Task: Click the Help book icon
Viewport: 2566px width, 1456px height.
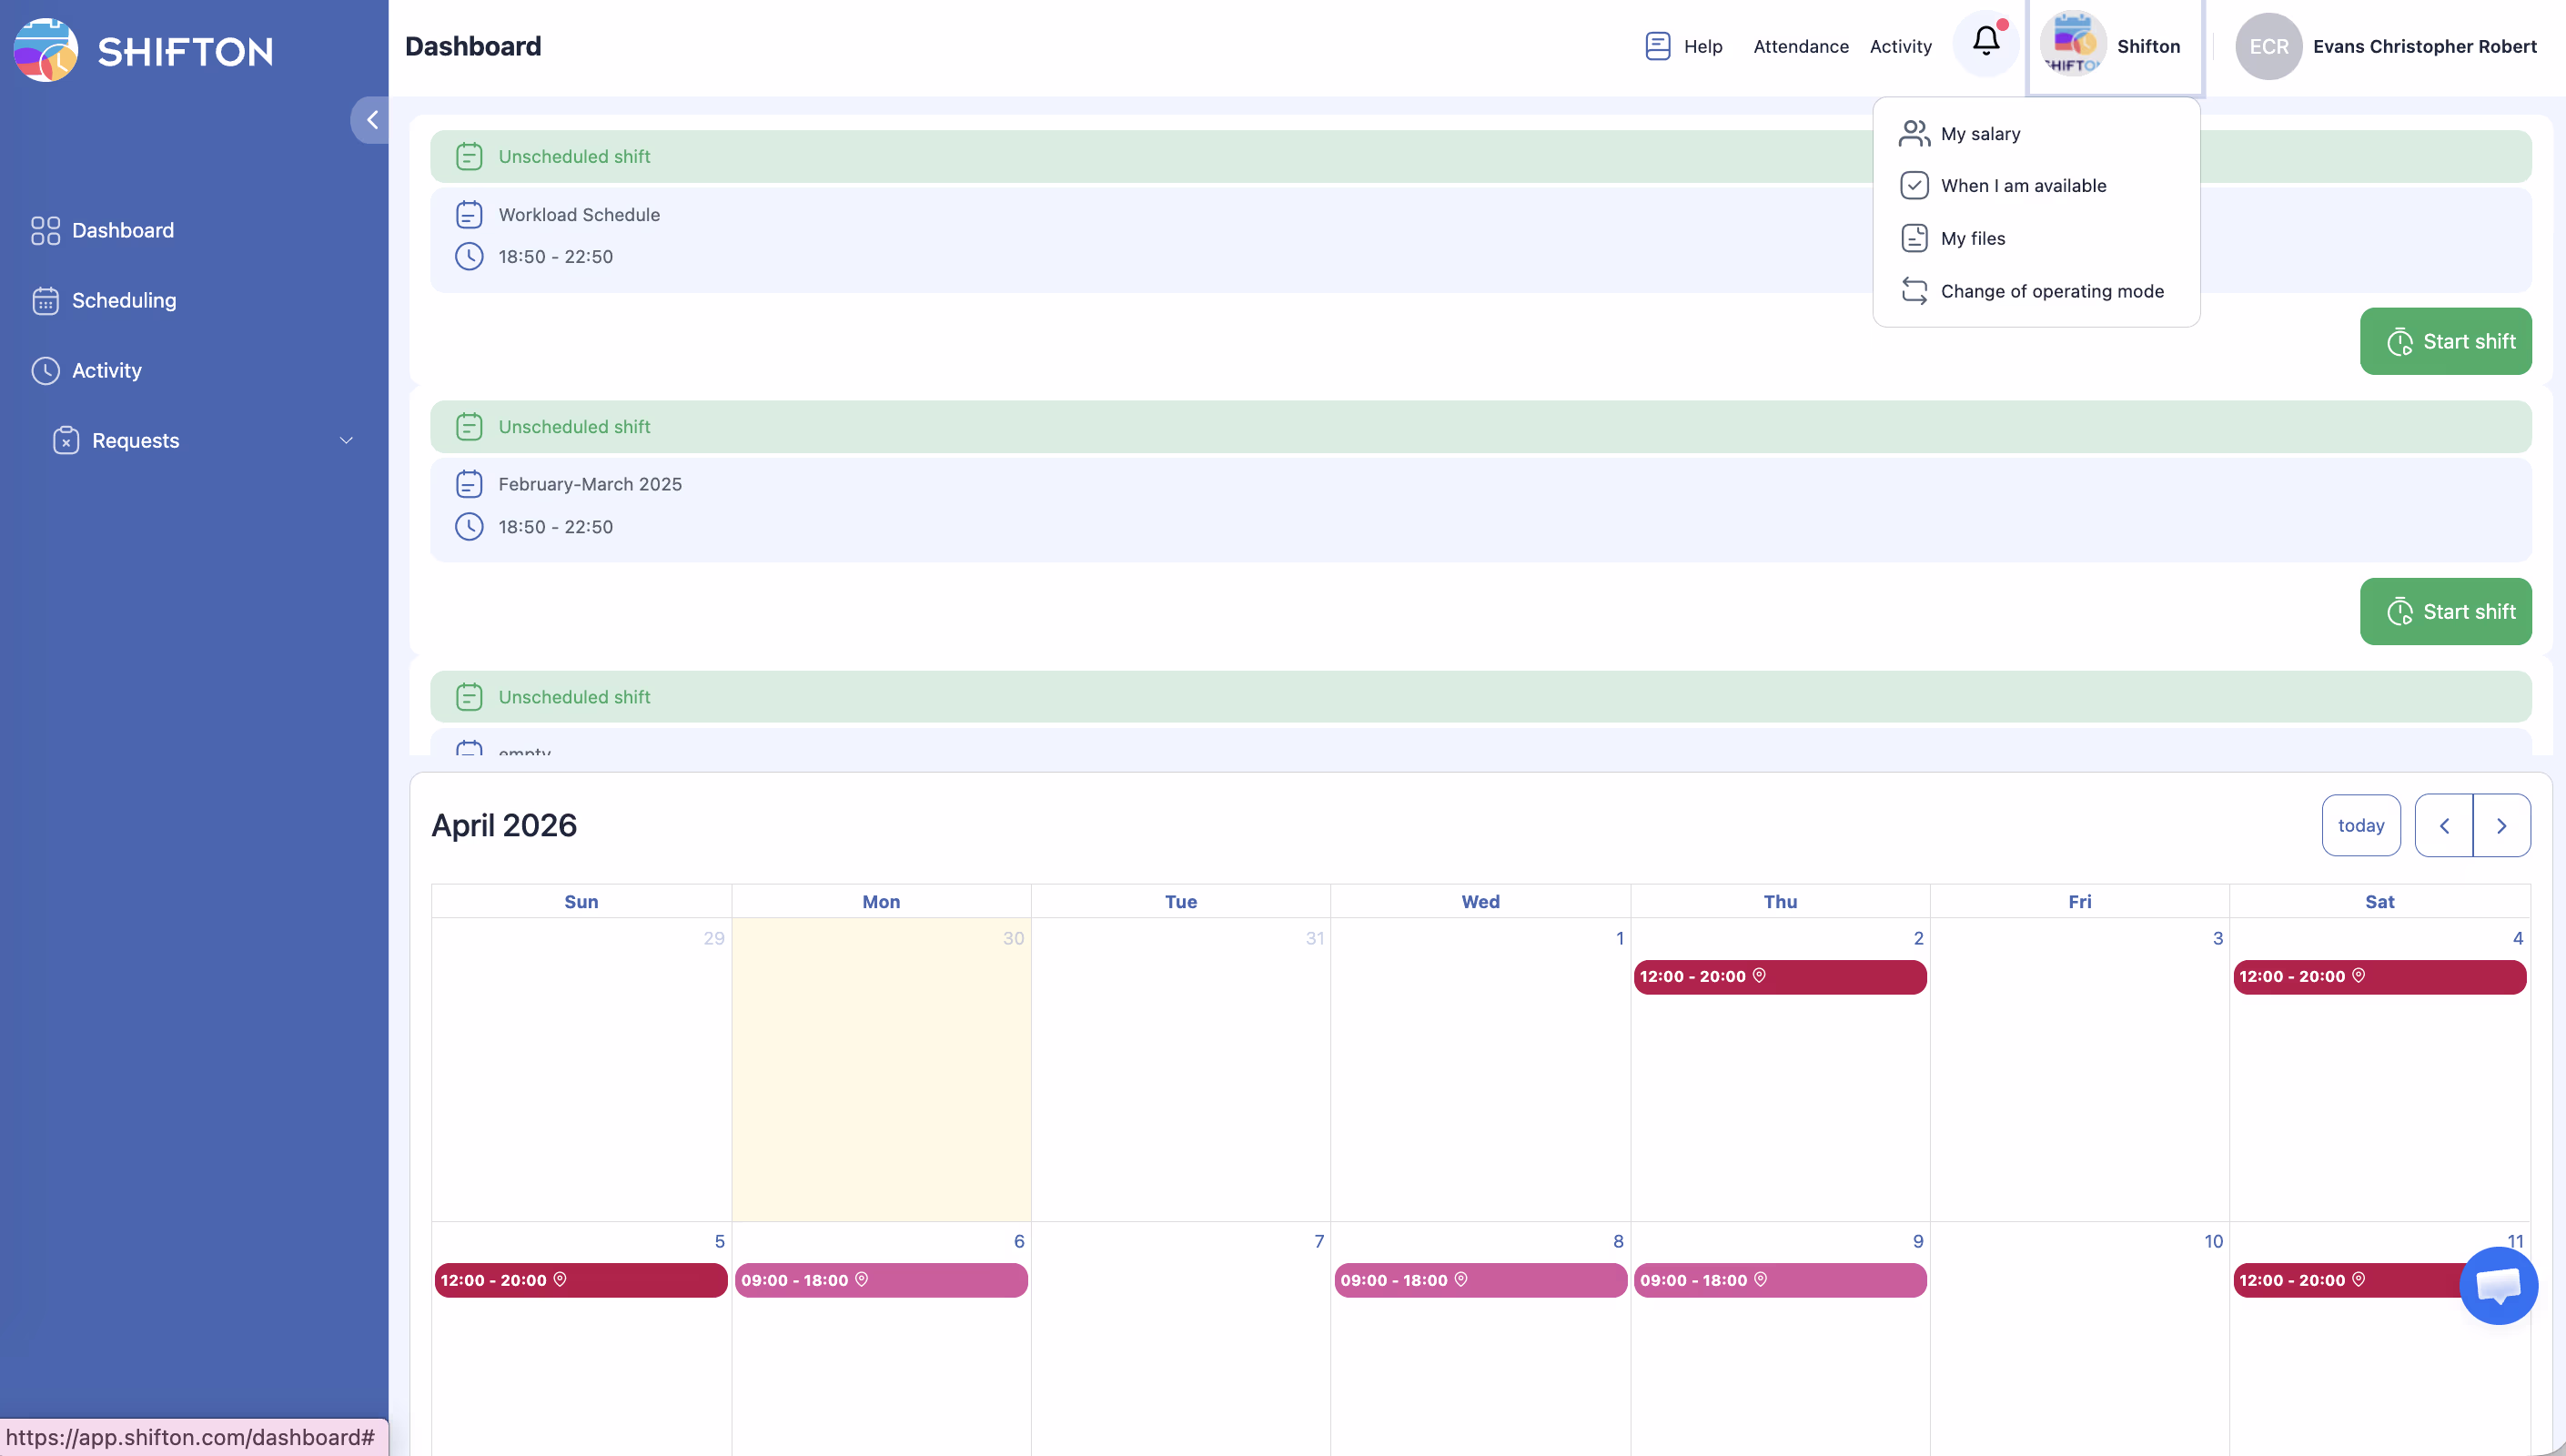Action: coord(1657,46)
